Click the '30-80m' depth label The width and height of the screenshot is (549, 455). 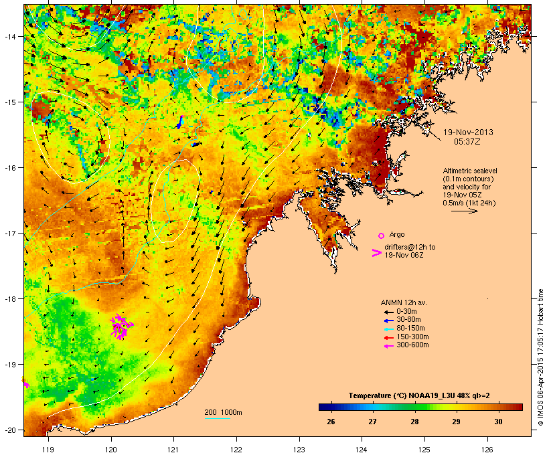tap(408, 320)
